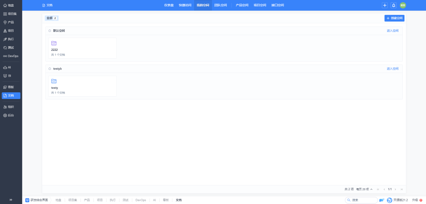426x204 pixels.
Task: Go to next page in pagination
Action: coord(395,189)
